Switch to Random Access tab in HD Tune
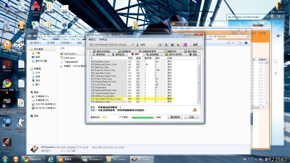Viewport: 290px width, 163px height. [170, 51]
